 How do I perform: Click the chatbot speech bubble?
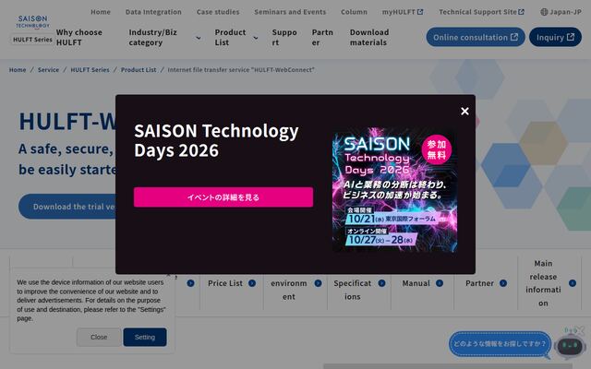(x=500, y=344)
